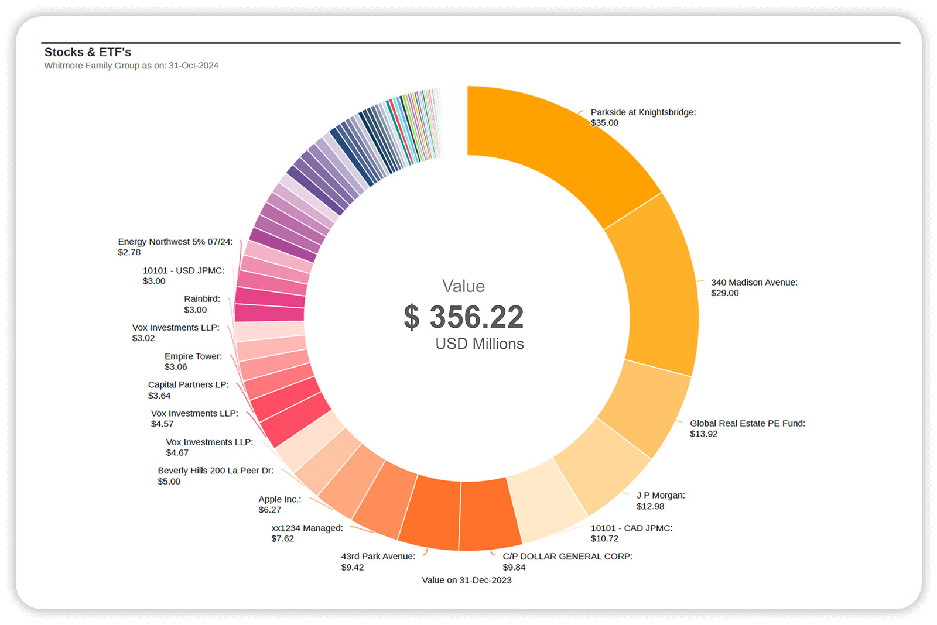Select the pale cream 10101 - CAD JPMC slice
This screenshot has width=937, height=625.
coord(548,500)
